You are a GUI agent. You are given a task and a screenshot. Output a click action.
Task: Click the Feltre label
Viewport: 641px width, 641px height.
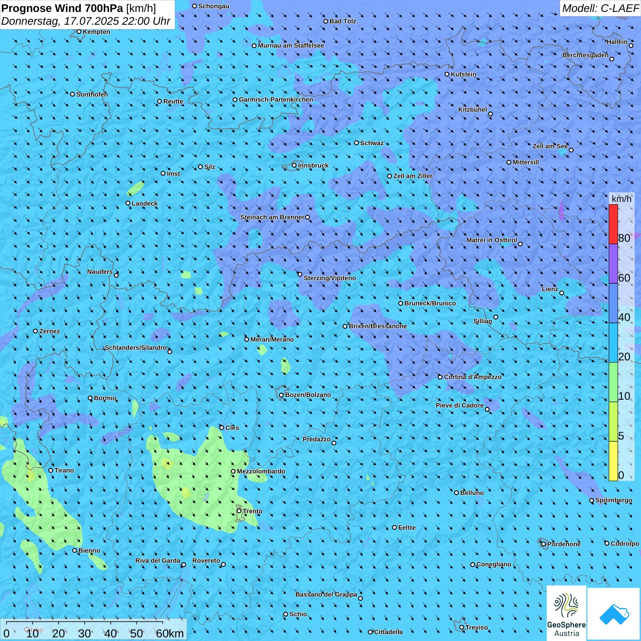407,527
